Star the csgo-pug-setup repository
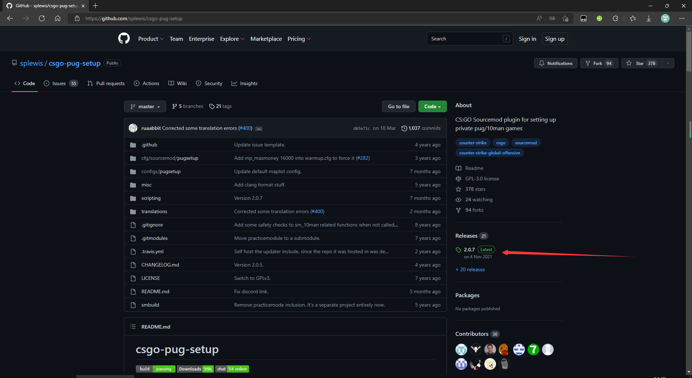 [642, 63]
